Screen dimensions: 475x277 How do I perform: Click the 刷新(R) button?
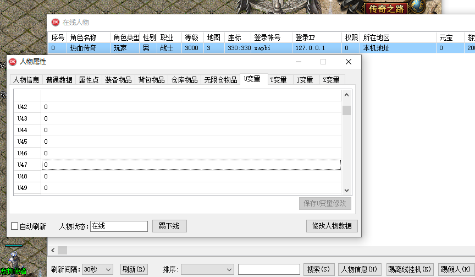[x=134, y=269]
